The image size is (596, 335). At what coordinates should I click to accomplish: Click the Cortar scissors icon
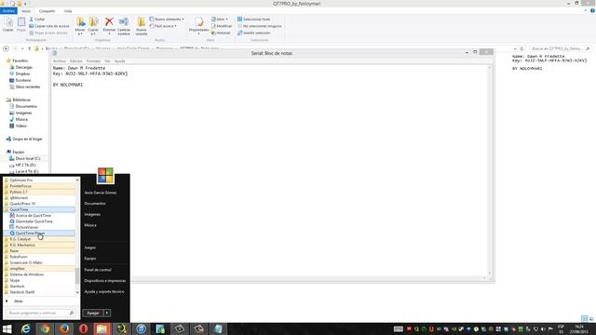coord(37,19)
